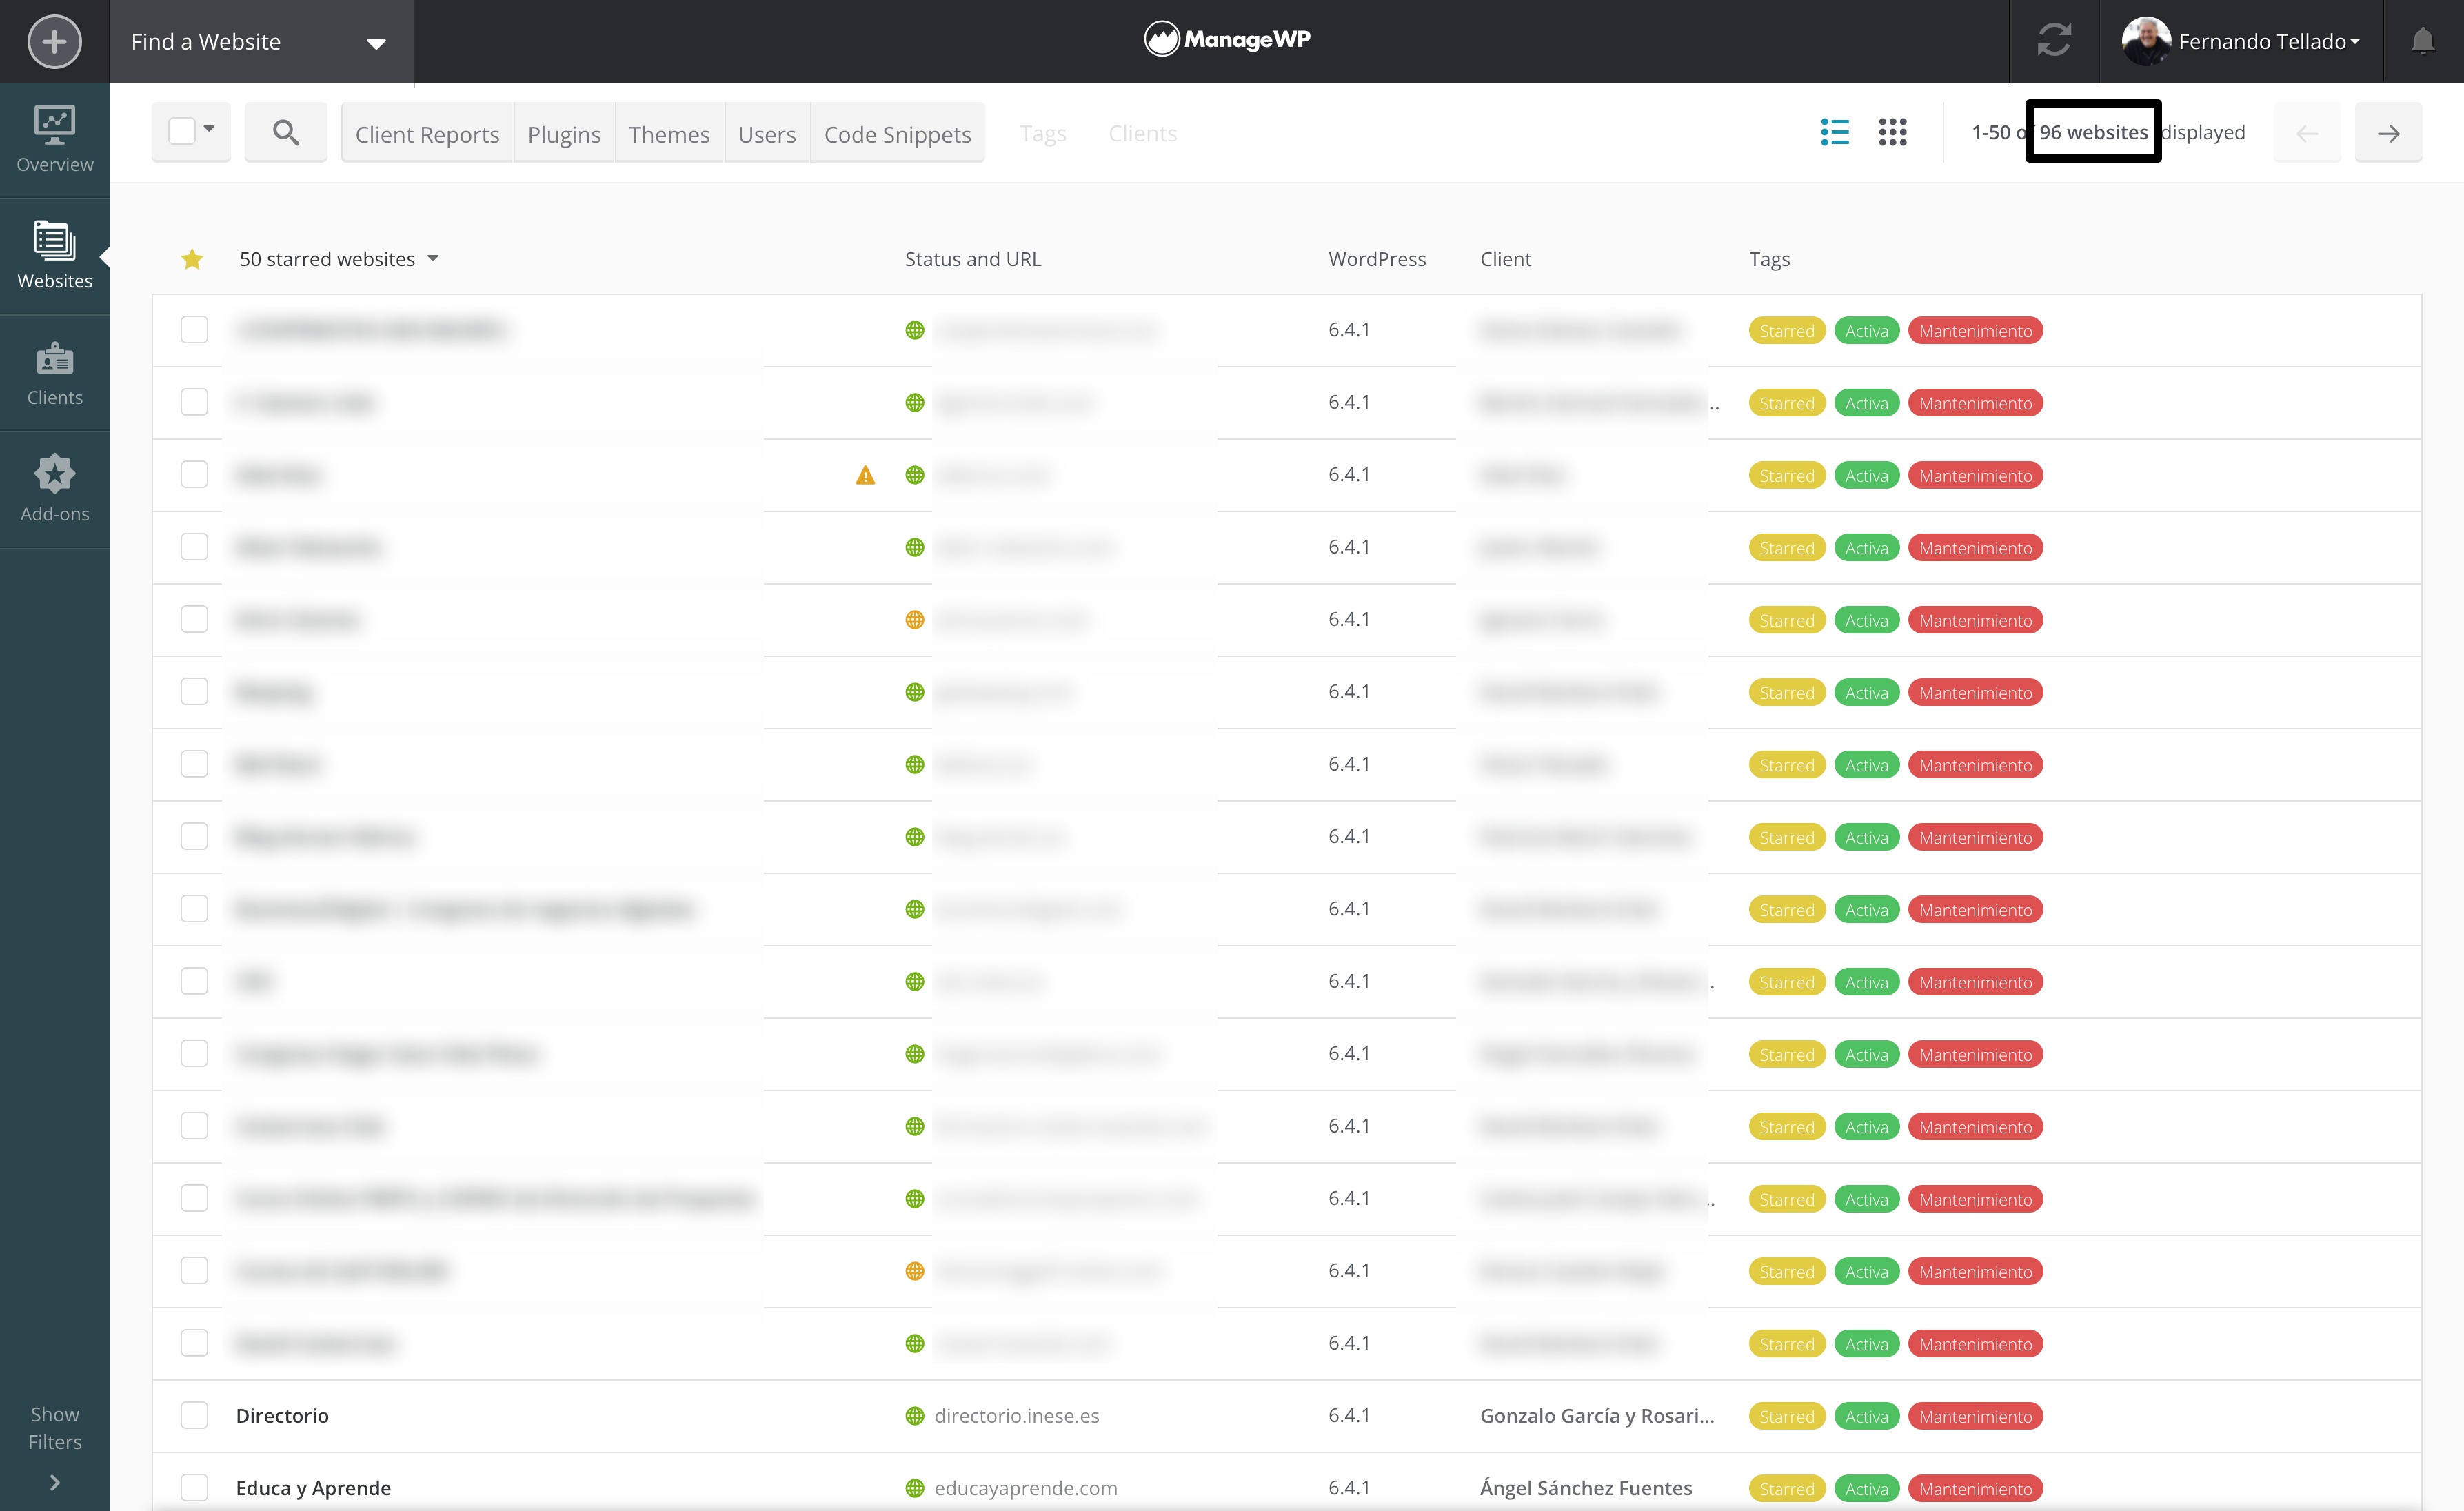Select the Educa y Aprende checkbox
2464x1511 pixels.
pyautogui.click(x=194, y=1487)
